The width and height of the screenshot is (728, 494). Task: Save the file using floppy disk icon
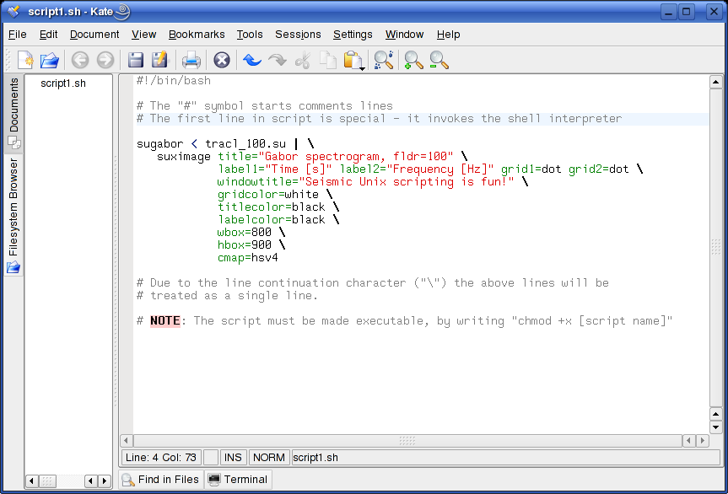pyautogui.click(x=135, y=60)
